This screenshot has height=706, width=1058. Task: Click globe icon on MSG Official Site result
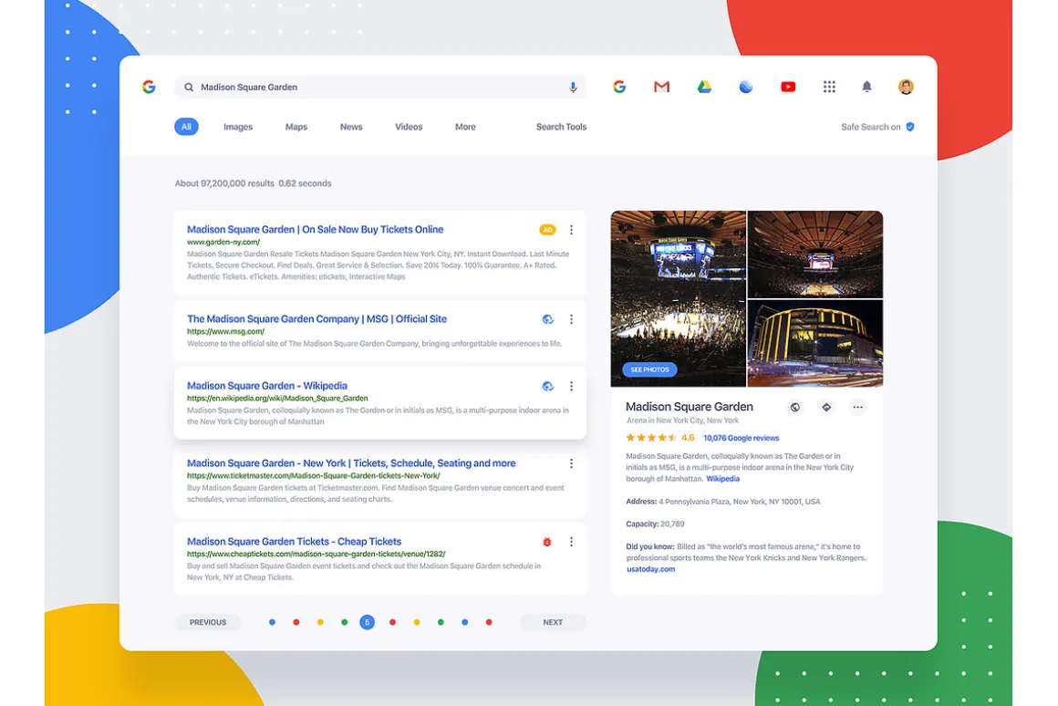coord(548,319)
